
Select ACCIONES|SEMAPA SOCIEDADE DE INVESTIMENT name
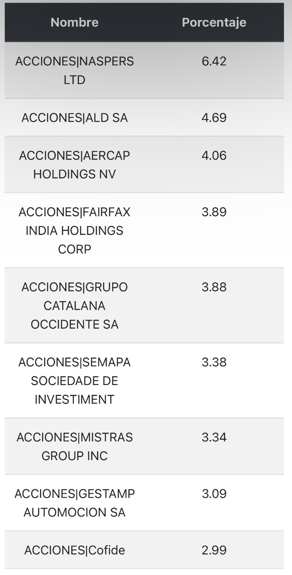coord(74,381)
